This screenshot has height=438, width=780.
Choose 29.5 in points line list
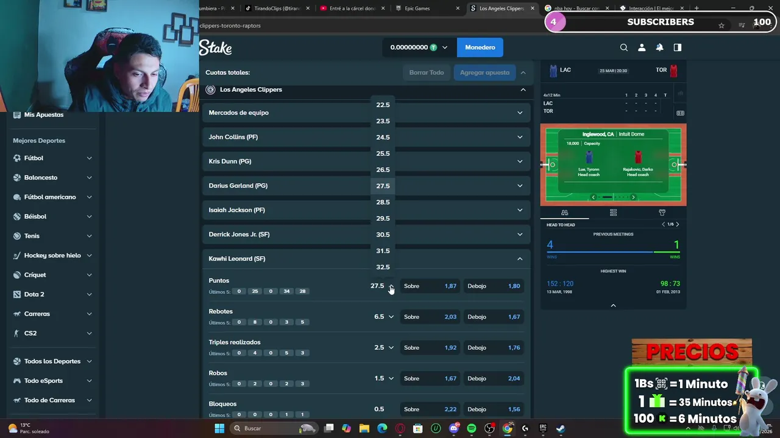click(x=383, y=218)
